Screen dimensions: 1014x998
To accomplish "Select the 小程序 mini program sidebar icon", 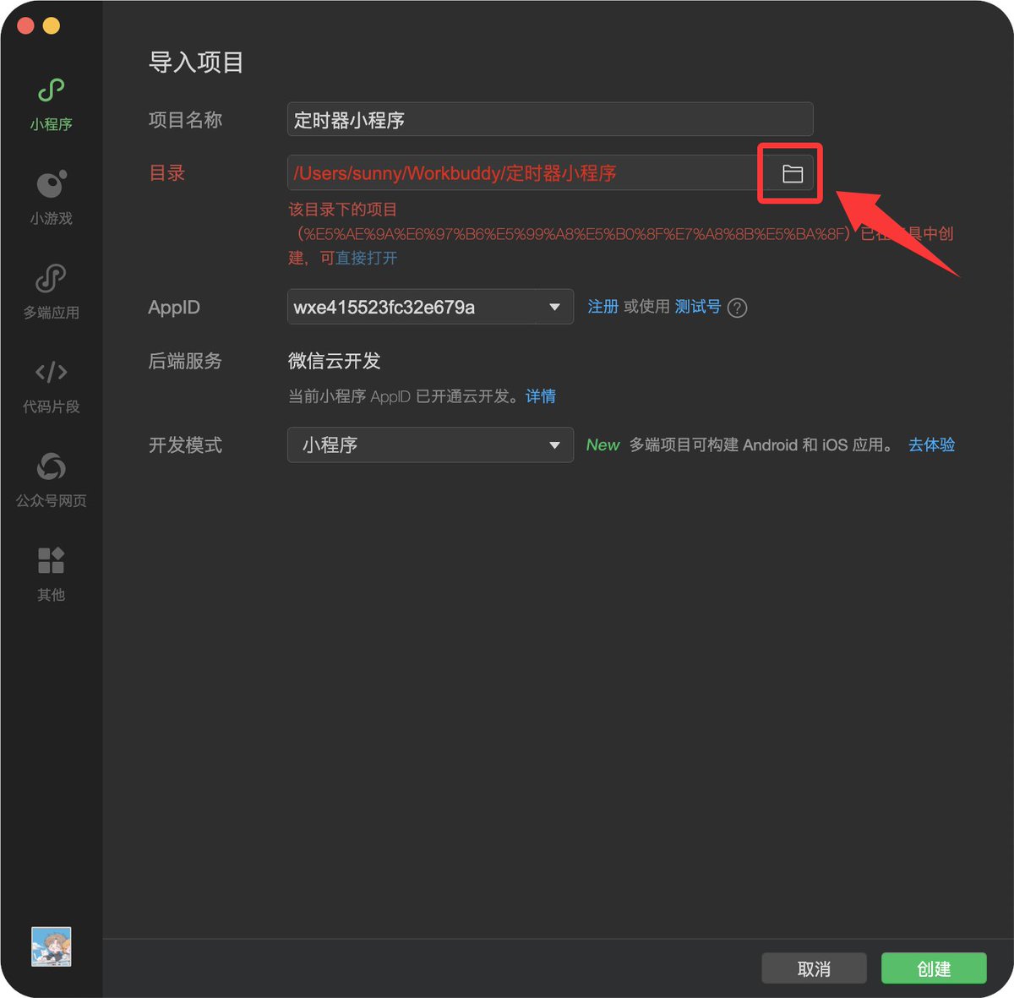I will pos(51,104).
